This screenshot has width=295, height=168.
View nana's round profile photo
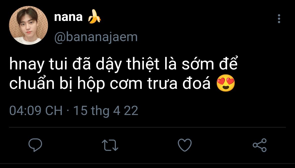coord(29,25)
